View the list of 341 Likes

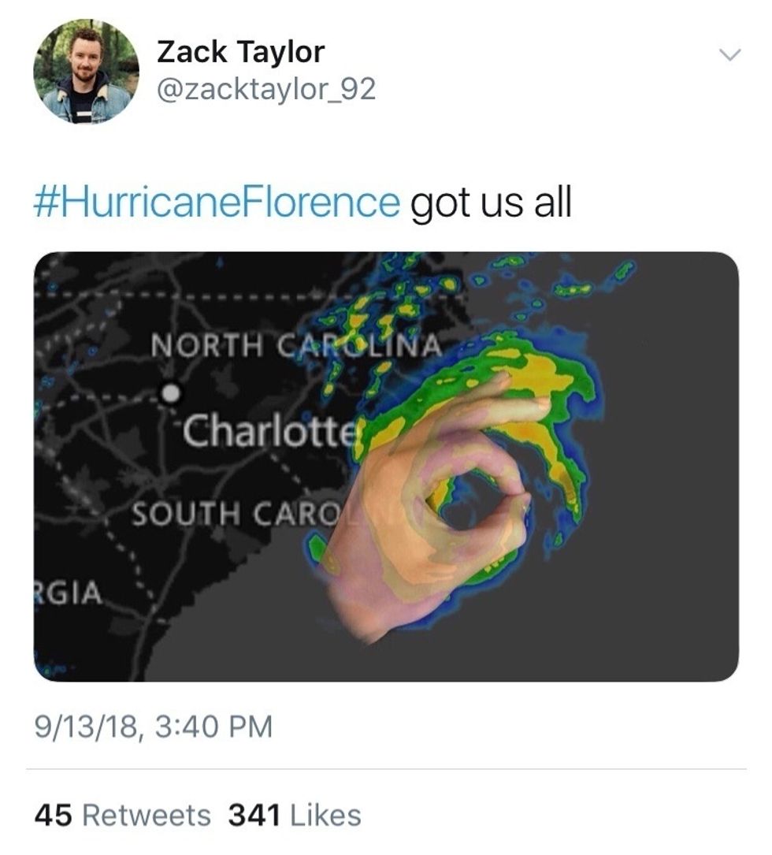[295, 815]
